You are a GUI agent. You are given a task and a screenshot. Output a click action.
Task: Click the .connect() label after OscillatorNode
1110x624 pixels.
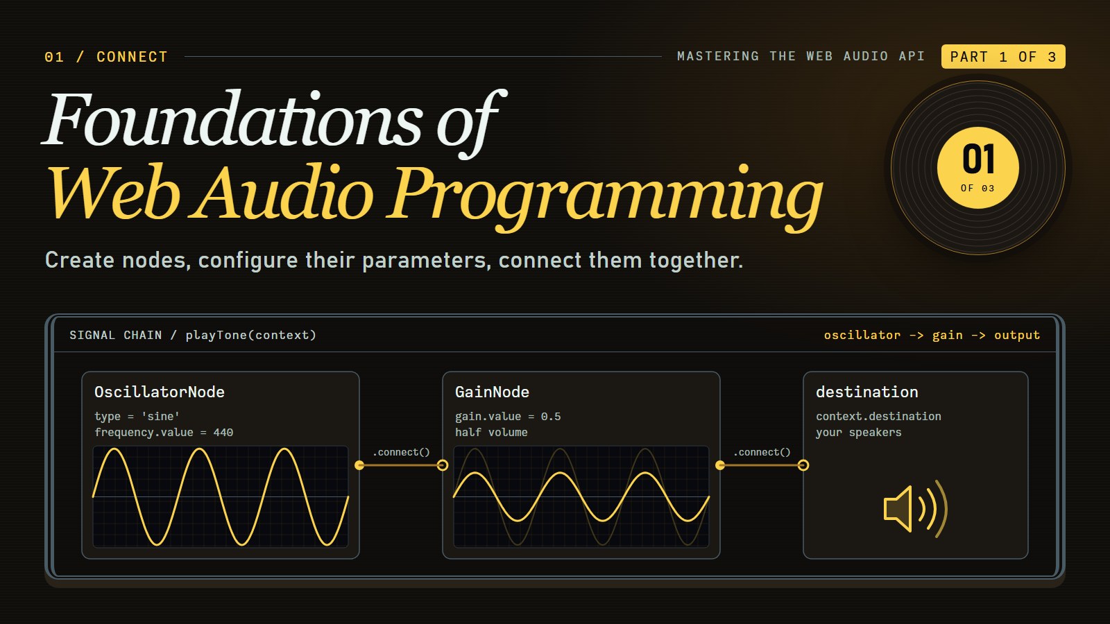pos(401,452)
